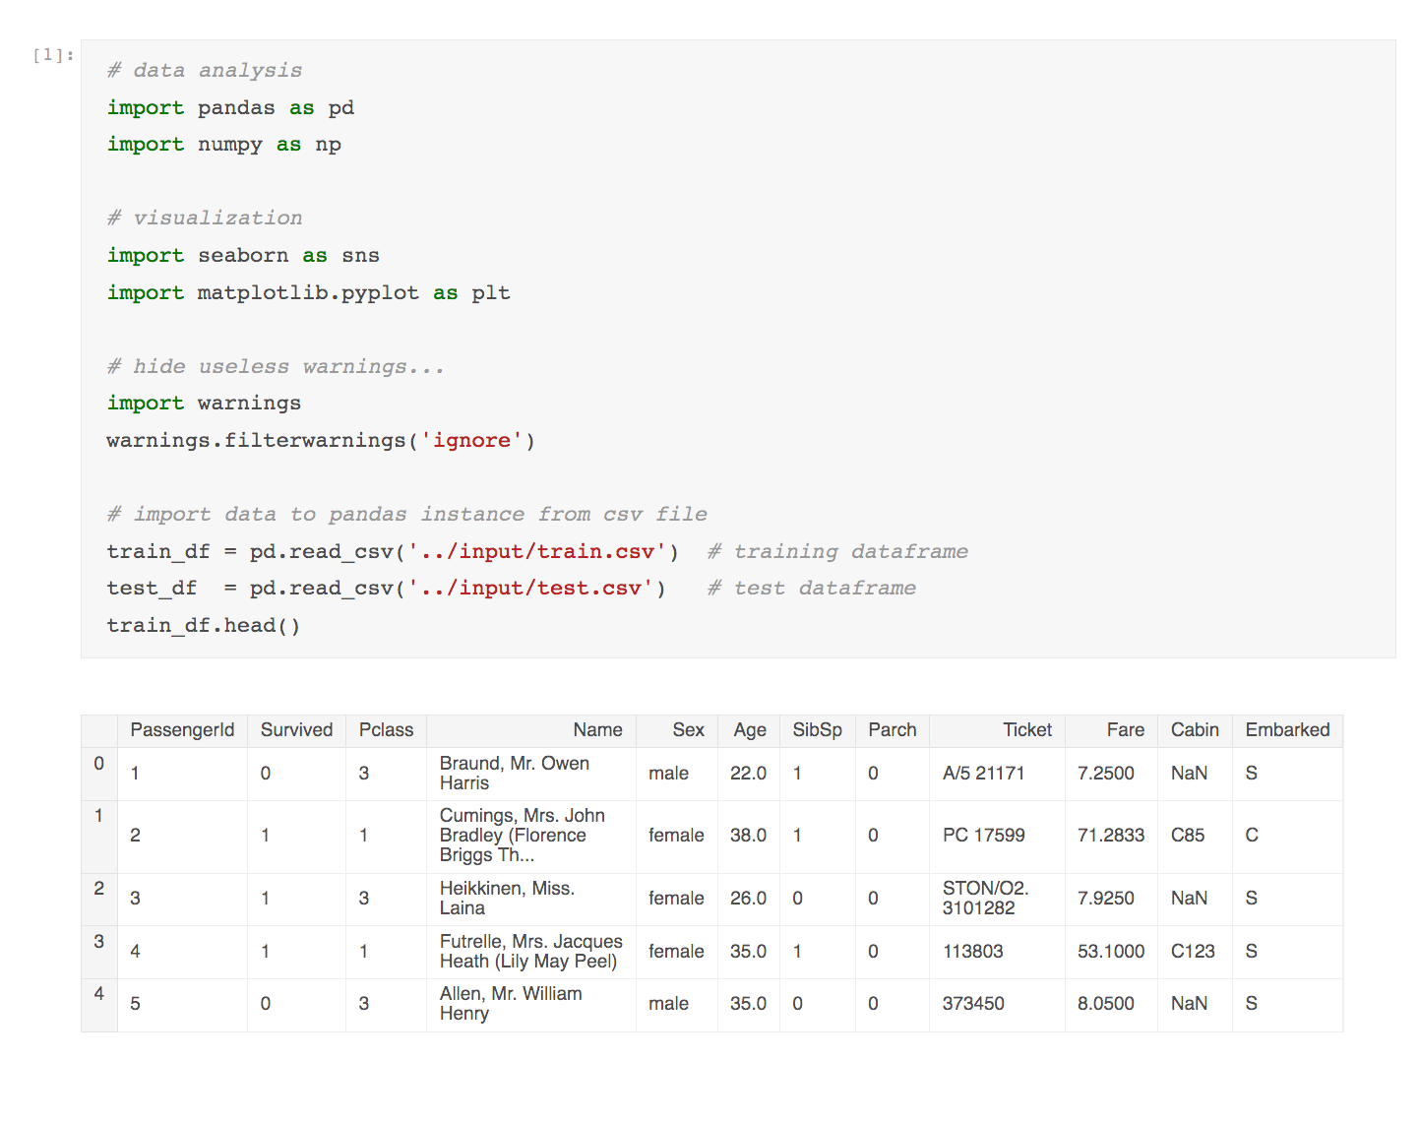Click the line 'import warnings'
Viewport: 1419px width, 1122px height.
204,404
